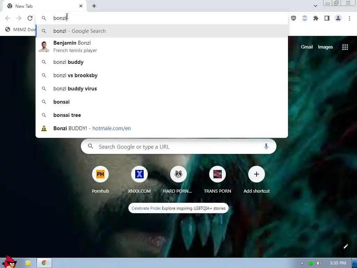Select the 'bonsai' suggestion

tap(162, 102)
